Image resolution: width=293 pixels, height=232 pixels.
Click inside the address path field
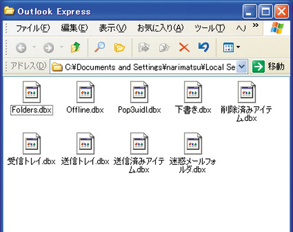pyautogui.click(x=144, y=67)
